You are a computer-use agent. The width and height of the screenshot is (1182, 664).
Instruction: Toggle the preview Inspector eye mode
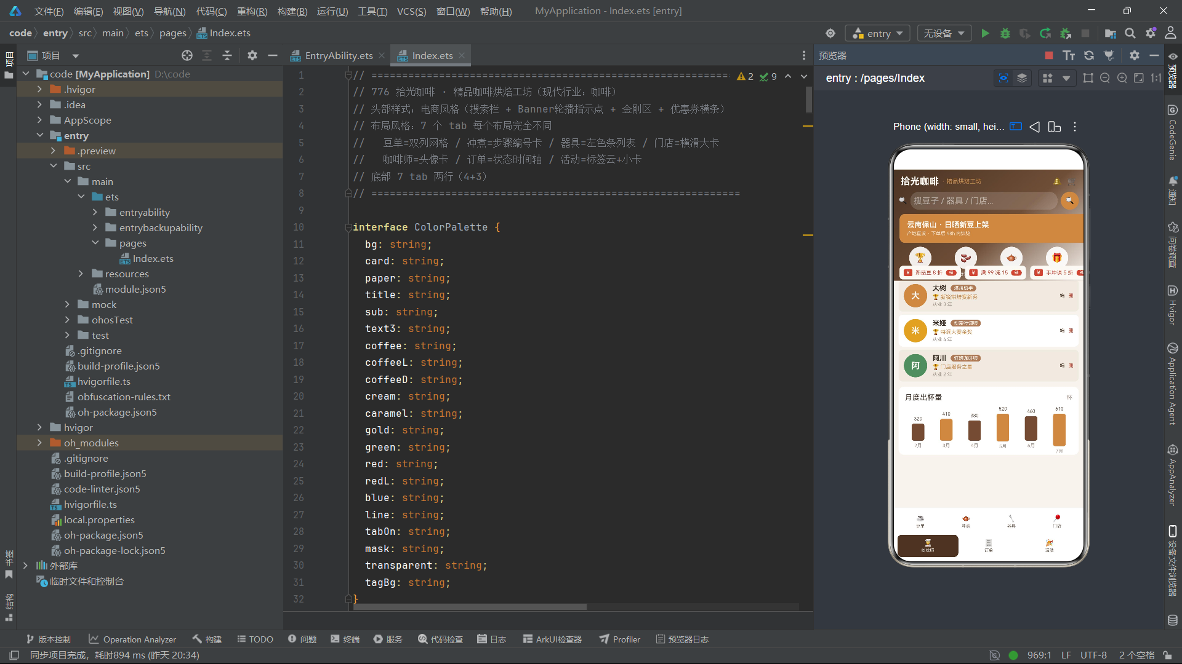[x=1003, y=78]
